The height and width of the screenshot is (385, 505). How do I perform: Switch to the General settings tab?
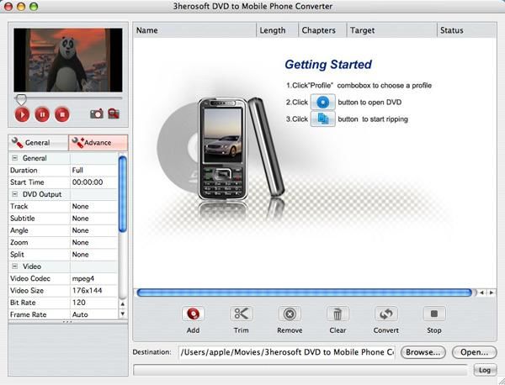[x=39, y=143]
